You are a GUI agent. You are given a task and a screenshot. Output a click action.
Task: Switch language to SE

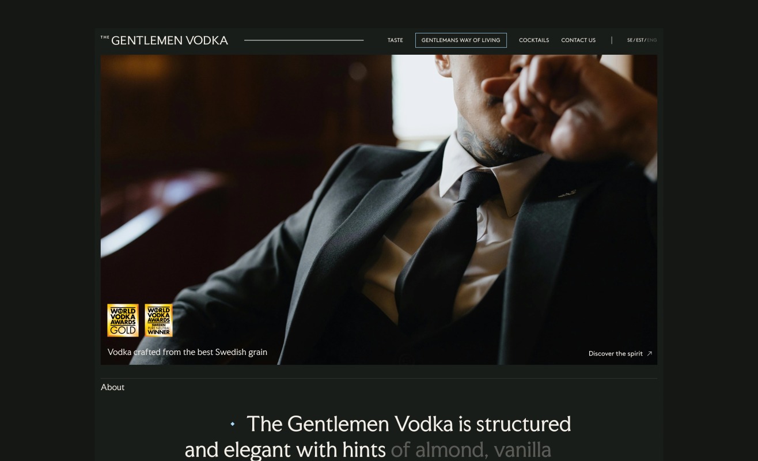(x=630, y=40)
